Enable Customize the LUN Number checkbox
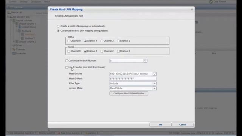The width and height of the screenshot is (242, 136). [x=67, y=61]
